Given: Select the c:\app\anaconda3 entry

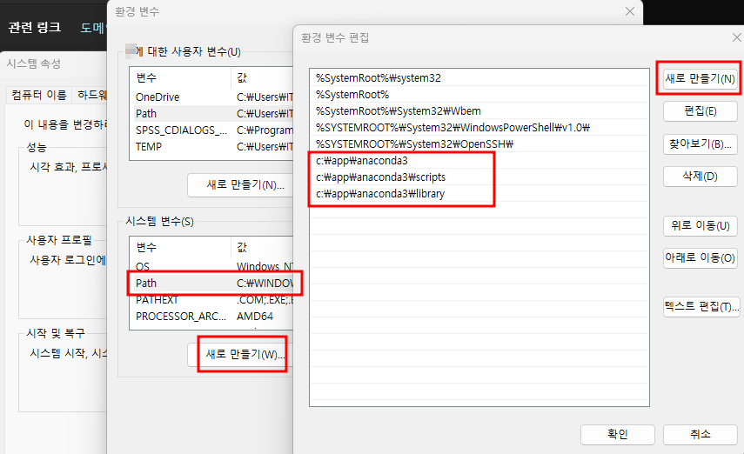Looking at the screenshot, I should (479, 161).
